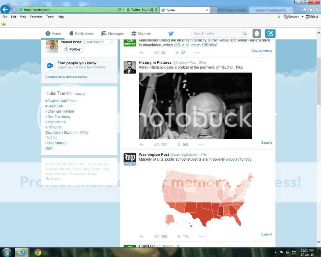This screenshot has width=321, height=257.
Task: Open the Outlook contacts import icon
Action: pos(50,65)
